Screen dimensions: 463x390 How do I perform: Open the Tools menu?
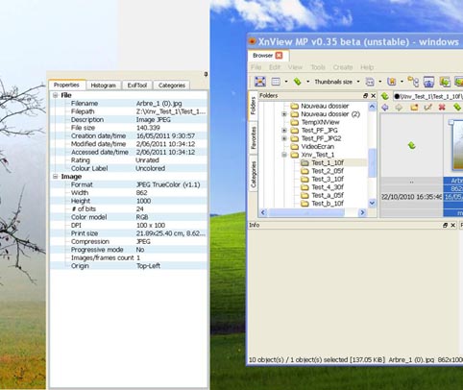[x=318, y=67]
